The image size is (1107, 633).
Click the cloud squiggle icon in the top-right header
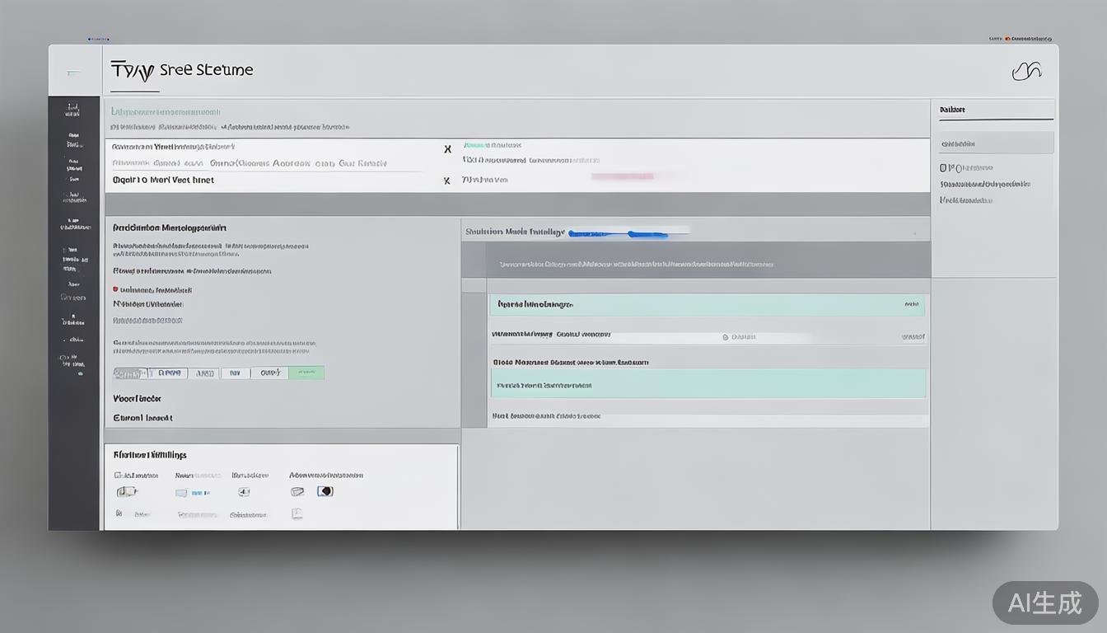1026,72
